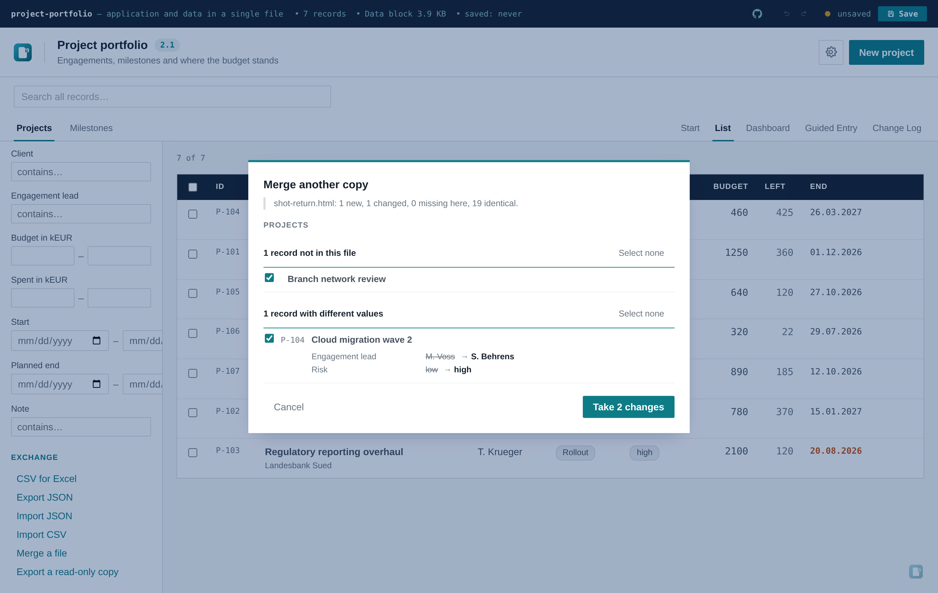Sort by the BUDGET column header
Screen dimensions: 938x593
(730, 187)
